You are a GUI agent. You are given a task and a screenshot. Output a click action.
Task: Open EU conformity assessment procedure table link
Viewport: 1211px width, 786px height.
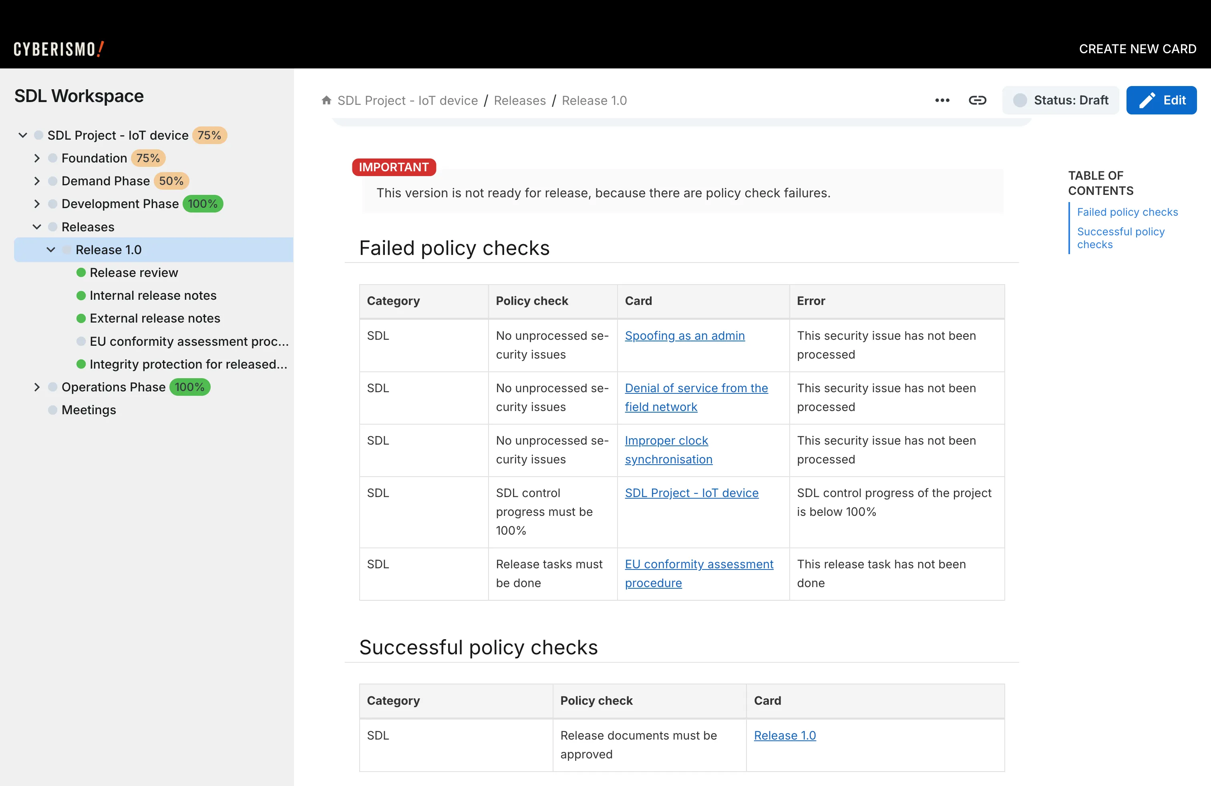(699, 573)
